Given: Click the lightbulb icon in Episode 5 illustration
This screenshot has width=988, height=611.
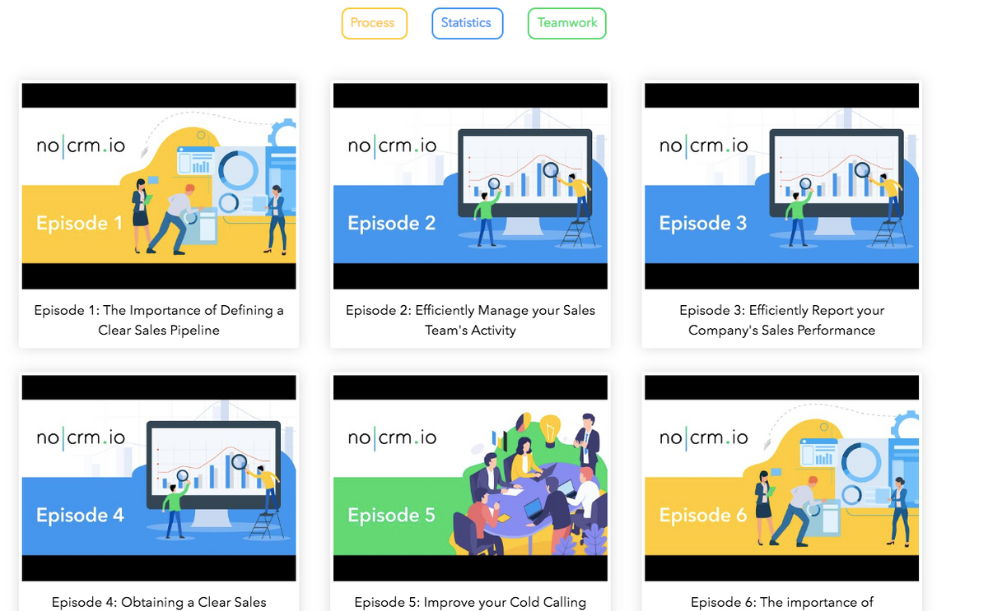Looking at the screenshot, I should [549, 428].
